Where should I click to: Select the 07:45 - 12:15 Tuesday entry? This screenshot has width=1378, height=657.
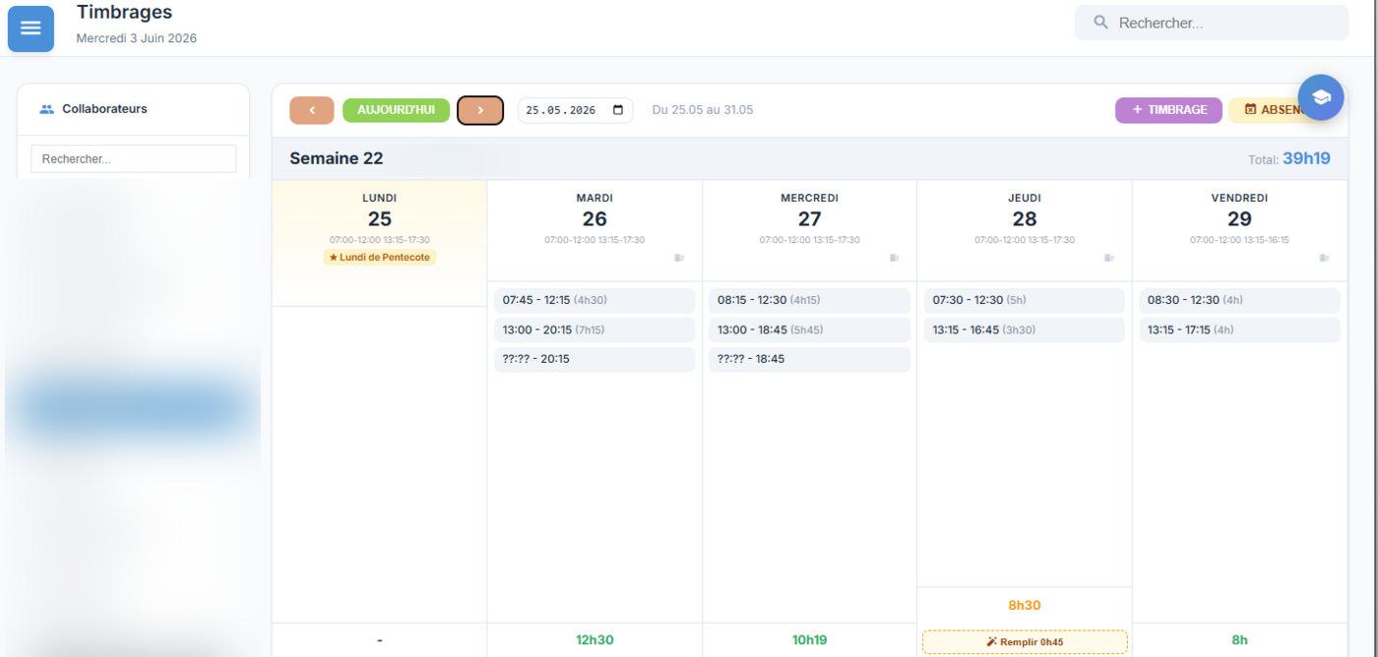(x=595, y=300)
